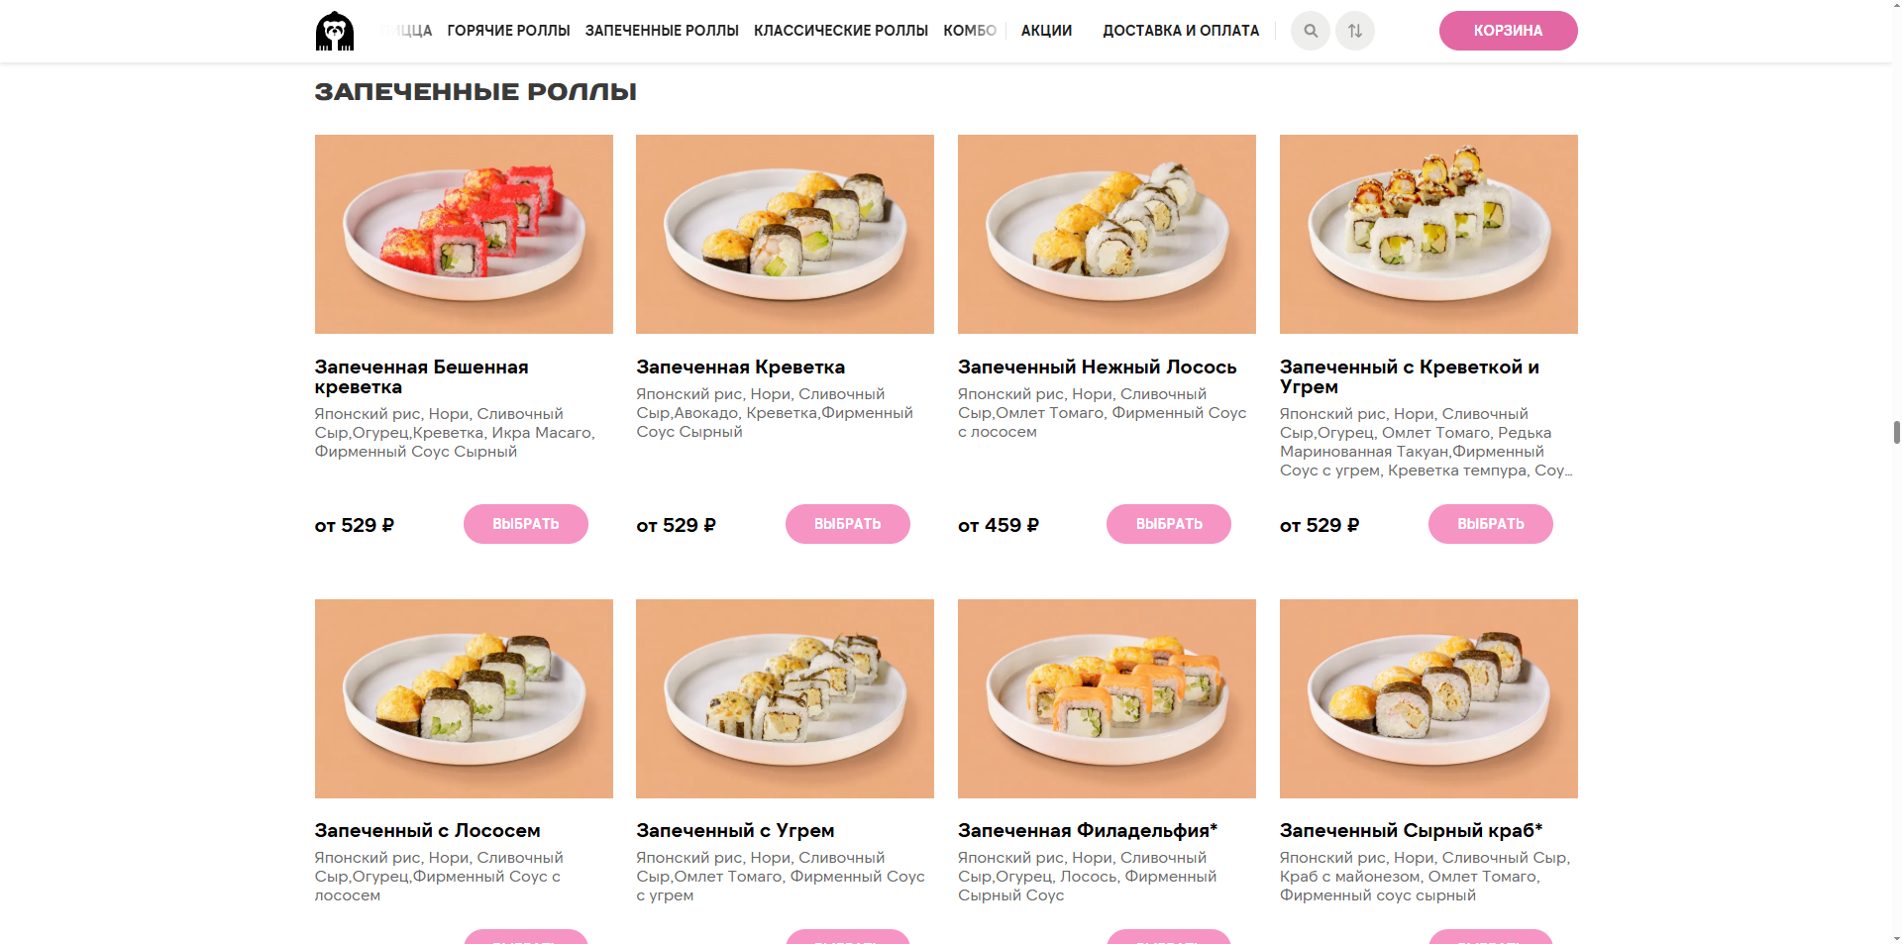
Task: Open the Запеченные роллы menu item
Action: point(662,31)
